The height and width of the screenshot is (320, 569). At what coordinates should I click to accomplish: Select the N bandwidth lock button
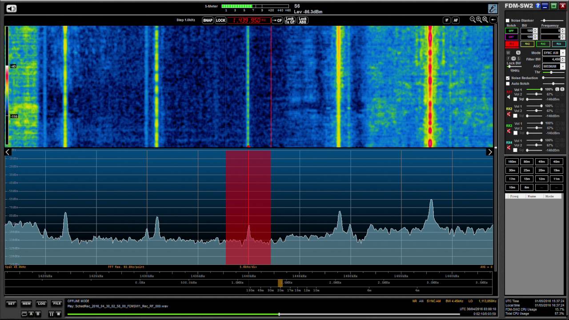point(518,53)
